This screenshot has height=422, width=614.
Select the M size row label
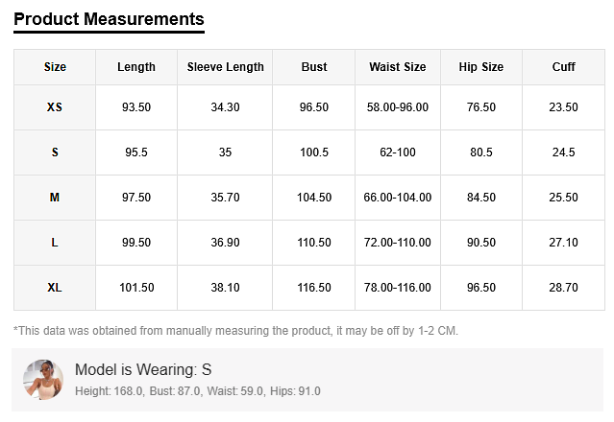point(55,198)
